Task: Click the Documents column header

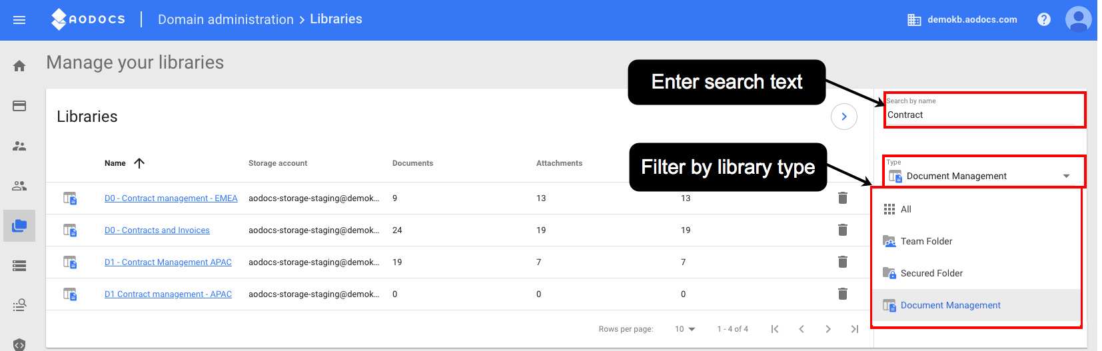Action: pyautogui.click(x=412, y=163)
